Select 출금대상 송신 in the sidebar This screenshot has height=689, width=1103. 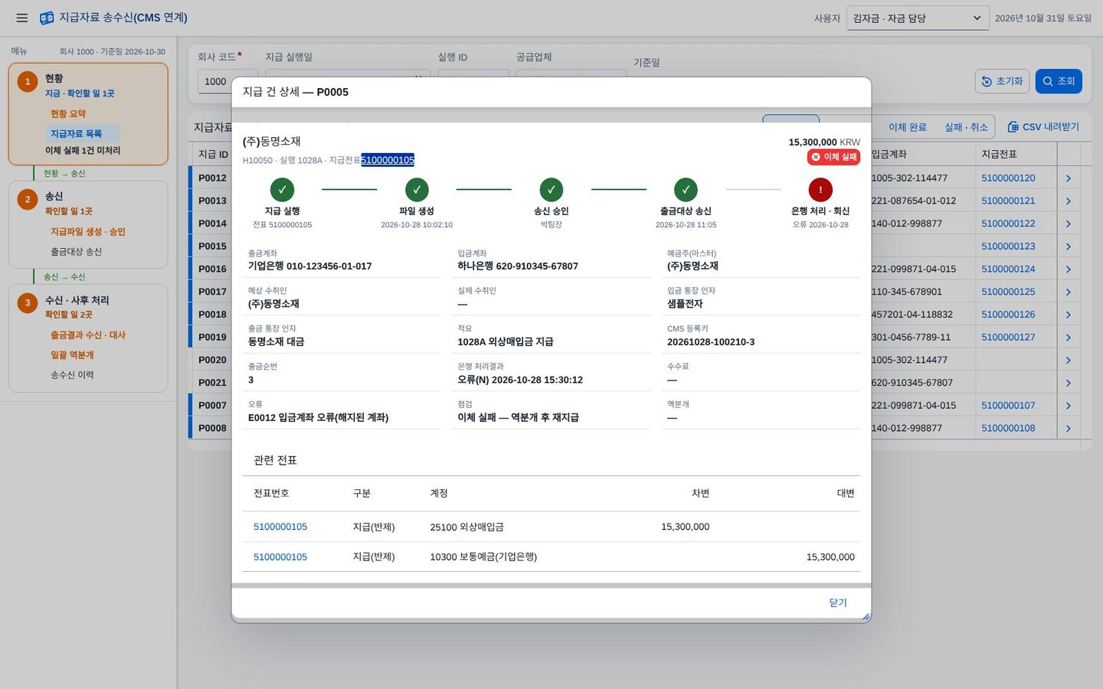(76, 251)
